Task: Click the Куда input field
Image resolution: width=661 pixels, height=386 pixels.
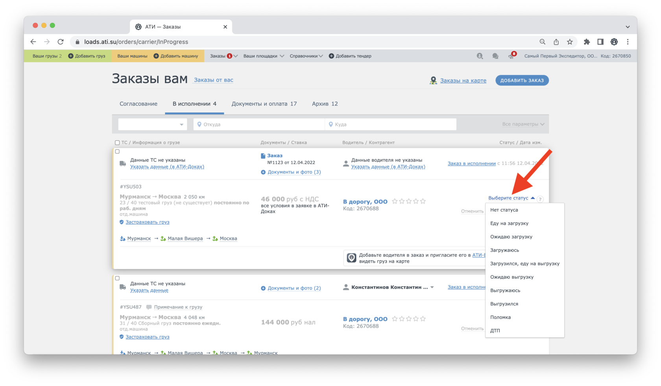Action: [391, 124]
